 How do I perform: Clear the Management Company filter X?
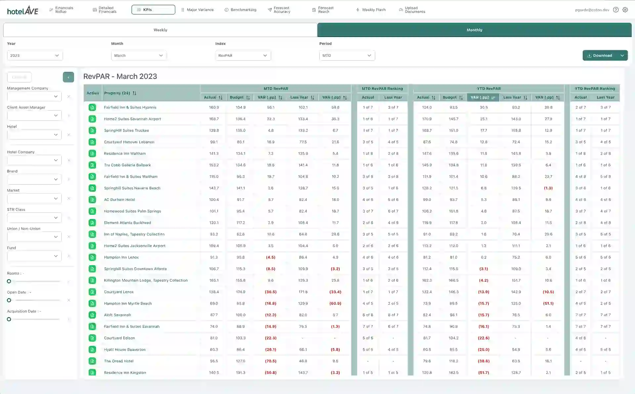click(69, 97)
